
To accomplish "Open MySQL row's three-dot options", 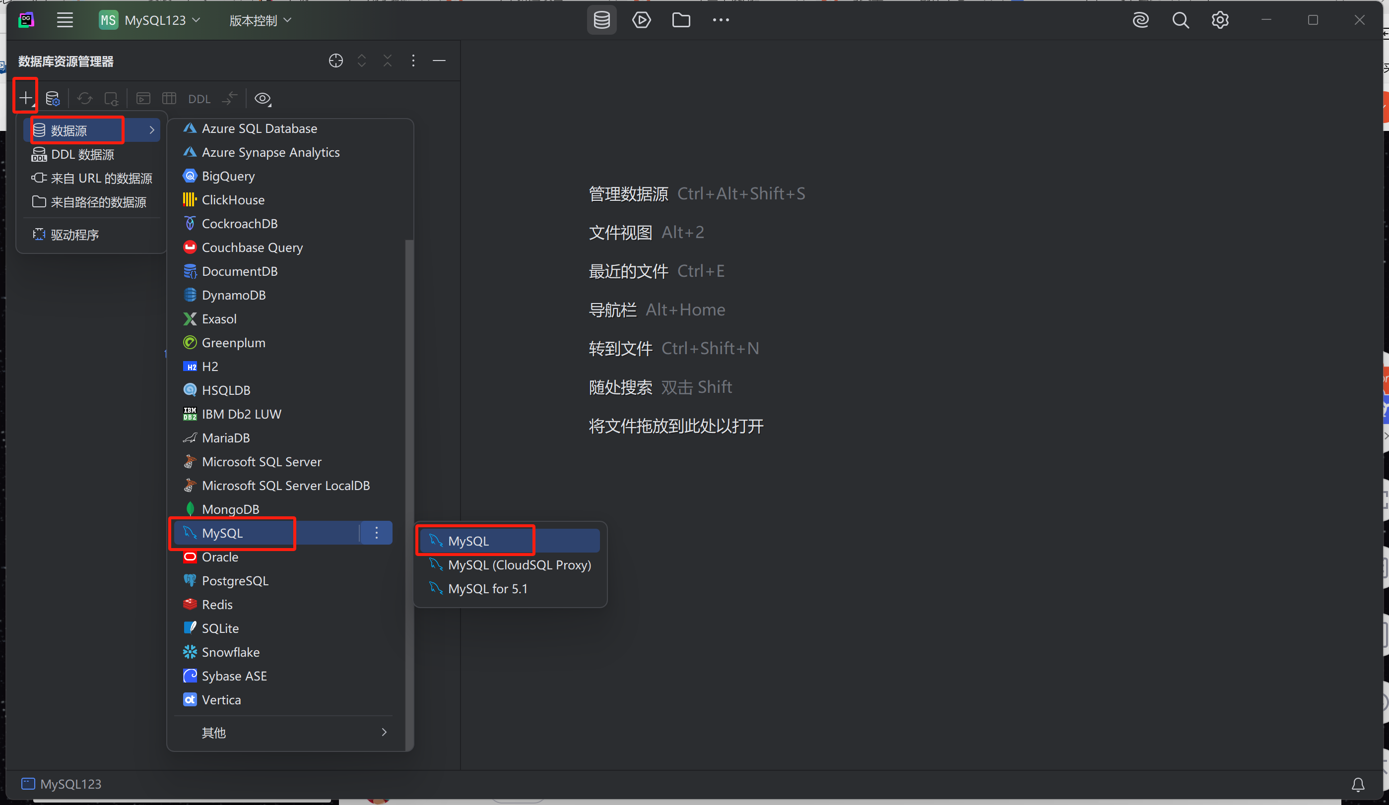I will pos(377,533).
